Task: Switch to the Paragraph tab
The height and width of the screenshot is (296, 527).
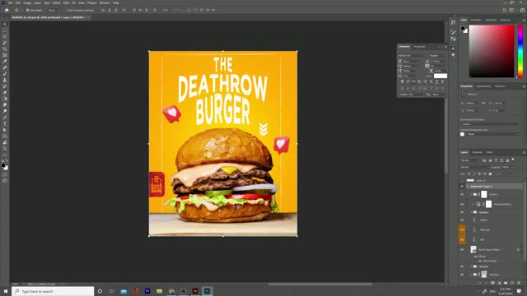Action: [x=419, y=47]
